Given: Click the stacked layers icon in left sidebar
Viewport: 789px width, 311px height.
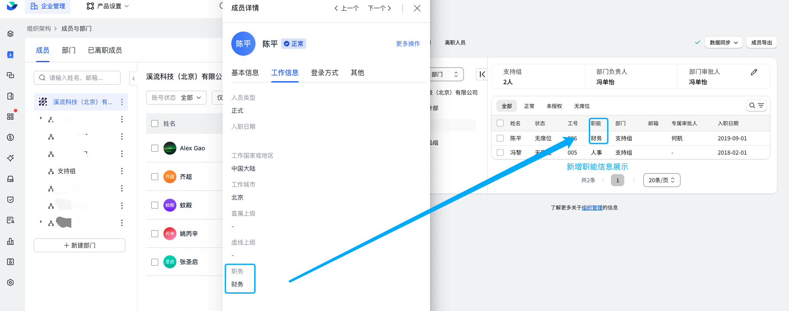Looking at the screenshot, I should pos(10,34).
